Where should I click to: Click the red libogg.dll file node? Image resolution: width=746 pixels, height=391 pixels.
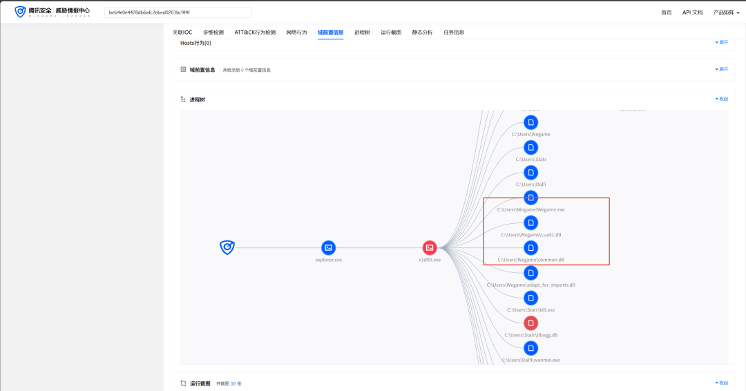click(531, 323)
